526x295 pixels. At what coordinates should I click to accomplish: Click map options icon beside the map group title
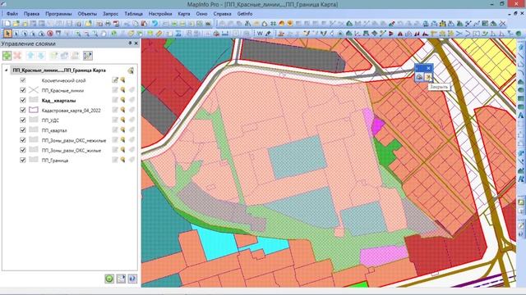[x=131, y=70]
